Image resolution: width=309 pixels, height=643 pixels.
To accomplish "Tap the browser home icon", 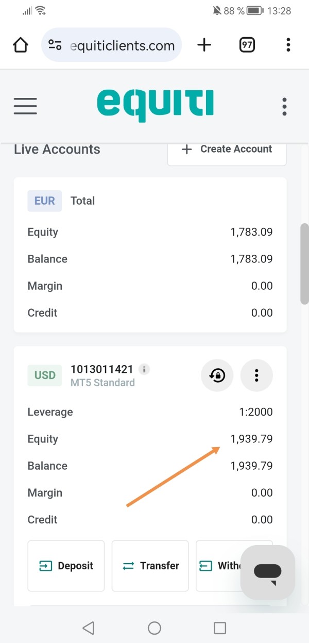I will pos(21,45).
